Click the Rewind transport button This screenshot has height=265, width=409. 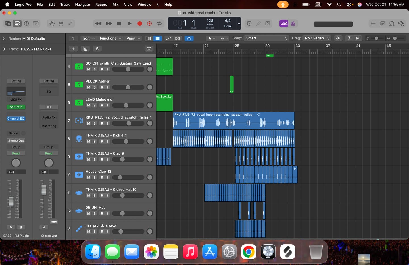(x=98, y=23)
